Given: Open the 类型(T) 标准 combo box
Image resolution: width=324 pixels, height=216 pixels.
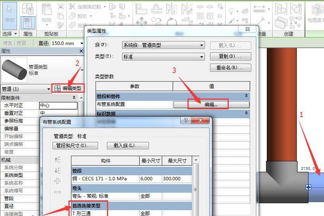Looking at the screenshot, I should click(x=163, y=57).
